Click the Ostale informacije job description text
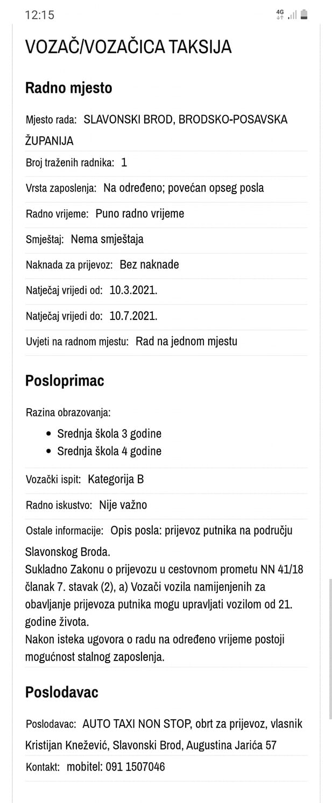Screen dimensions: 332x803 166,594
